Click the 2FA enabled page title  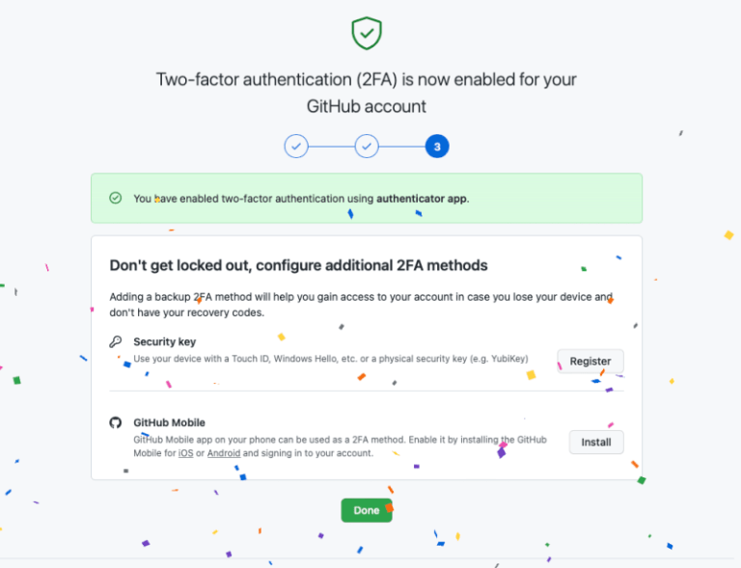pyautogui.click(x=367, y=93)
